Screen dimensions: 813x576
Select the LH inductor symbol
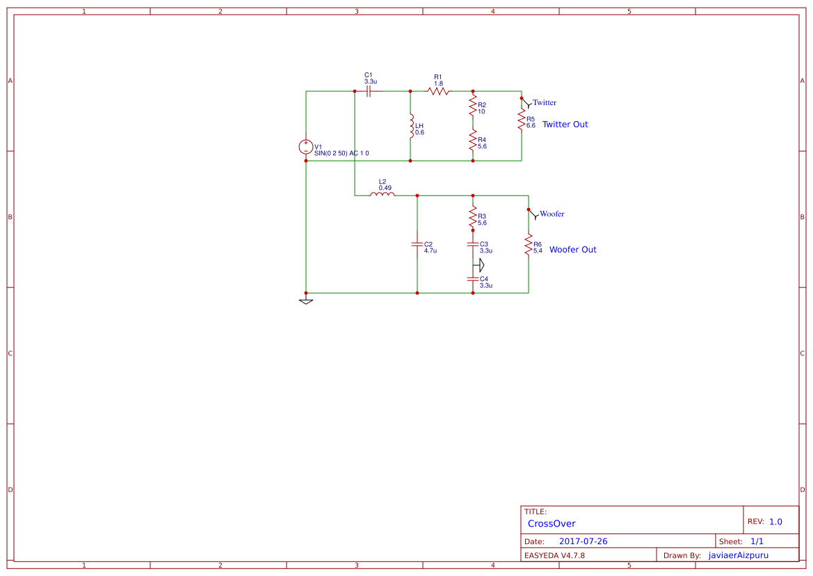411,126
